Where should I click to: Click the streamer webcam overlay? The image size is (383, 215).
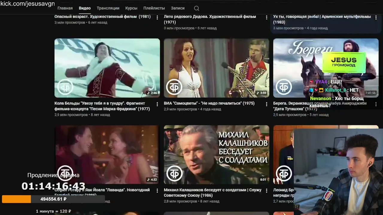pos(338,172)
